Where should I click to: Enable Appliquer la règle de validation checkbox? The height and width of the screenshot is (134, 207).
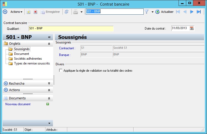pyautogui.click(x=61, y=70)
